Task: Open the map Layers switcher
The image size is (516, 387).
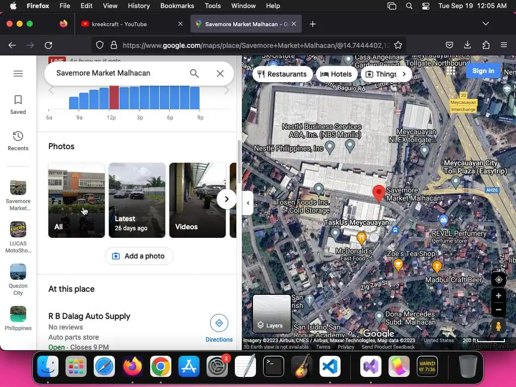Action: click(x=272, y=313)
